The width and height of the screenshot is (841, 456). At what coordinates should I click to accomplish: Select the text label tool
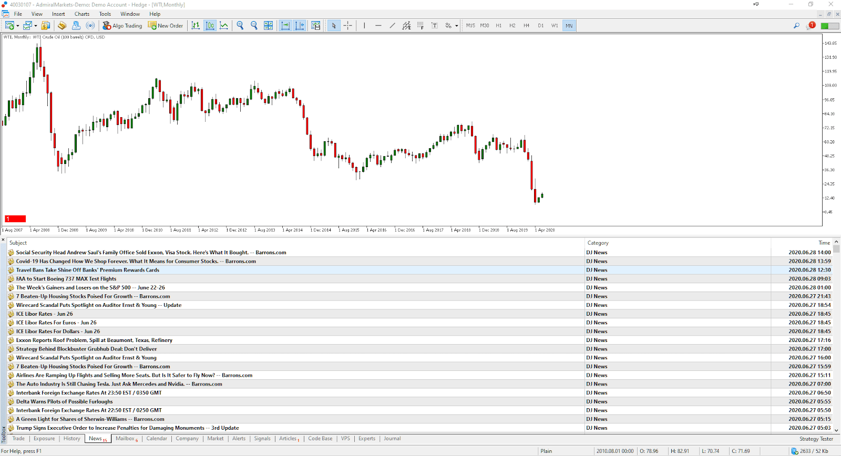(435, 25)
